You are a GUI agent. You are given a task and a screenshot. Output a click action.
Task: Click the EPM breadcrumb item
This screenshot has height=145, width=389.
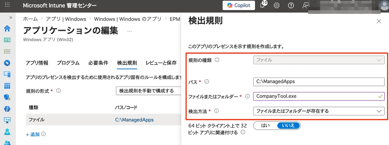(174, 19)
